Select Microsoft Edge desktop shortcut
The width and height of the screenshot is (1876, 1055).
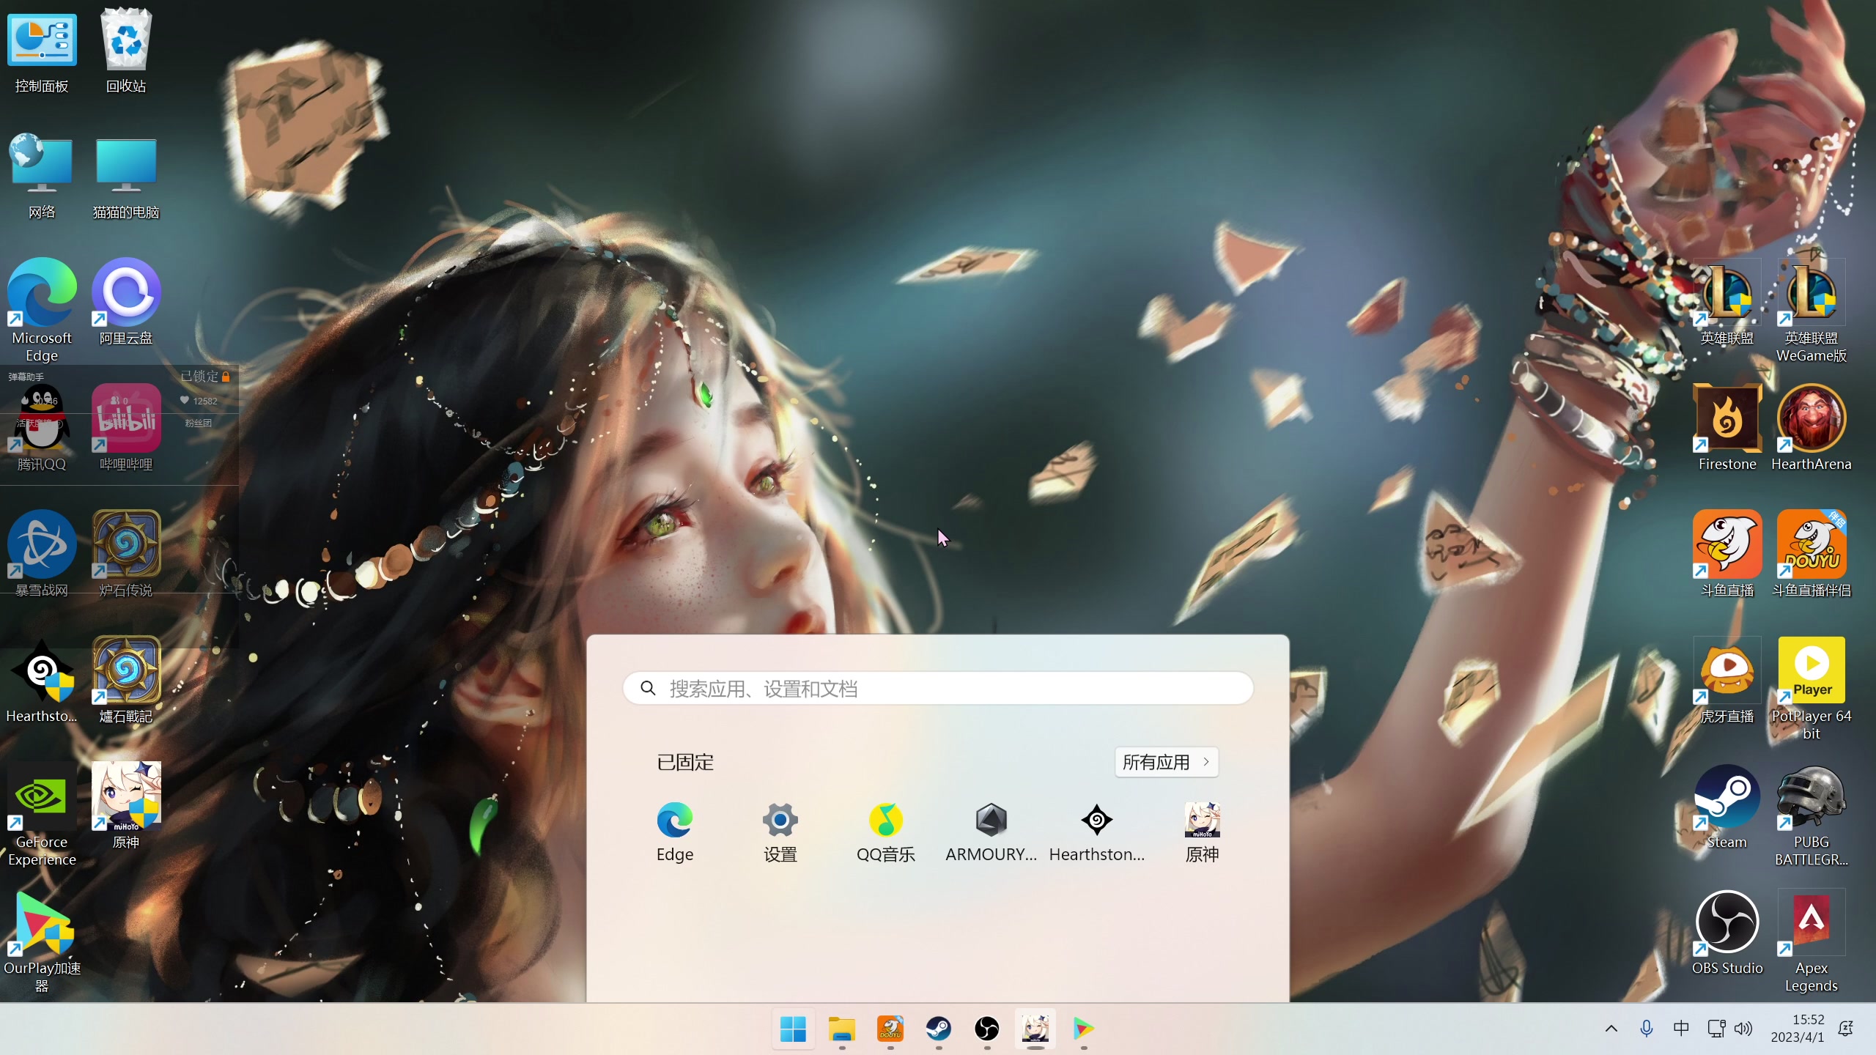tap(42, 311)
